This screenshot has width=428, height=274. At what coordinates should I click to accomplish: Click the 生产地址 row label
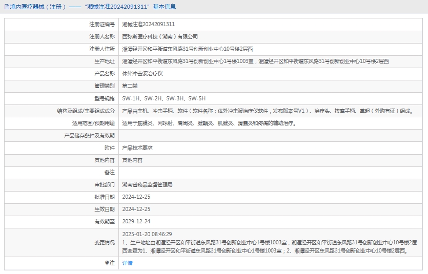point(105,61)
